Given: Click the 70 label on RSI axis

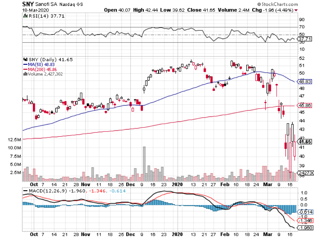Looking at the screenshot, I should click(x=302, y=27).
